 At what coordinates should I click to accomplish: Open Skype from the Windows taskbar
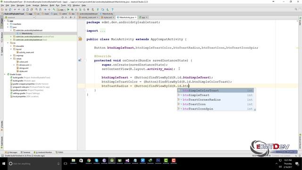[96, 161]
